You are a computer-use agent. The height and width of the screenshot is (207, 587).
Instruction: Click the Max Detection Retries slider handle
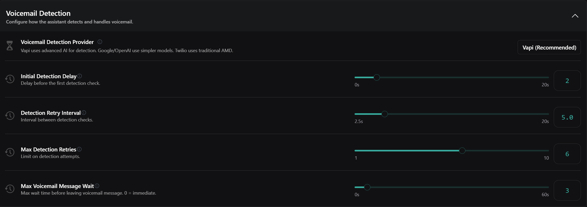[x=462, y=151]
